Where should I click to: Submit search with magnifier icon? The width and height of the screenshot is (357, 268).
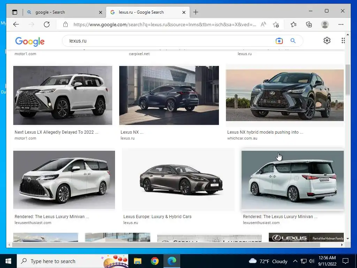pos(293,41)
